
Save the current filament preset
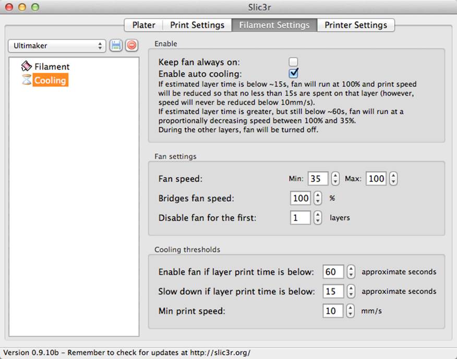click(116, 46)
